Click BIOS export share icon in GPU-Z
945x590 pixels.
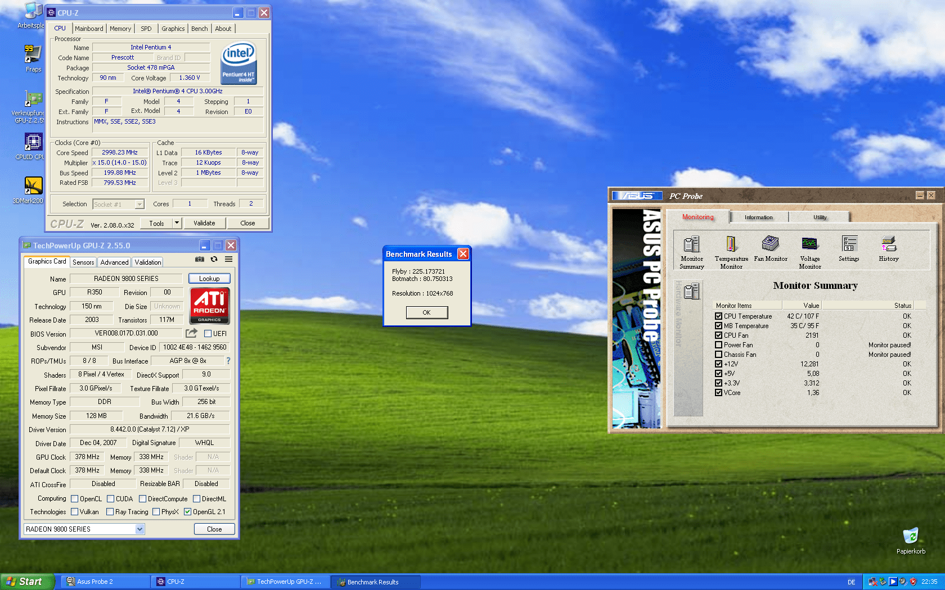coord(191,333)
